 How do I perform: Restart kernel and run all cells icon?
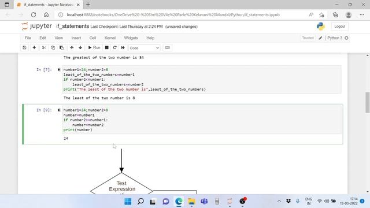click(123, 47)
